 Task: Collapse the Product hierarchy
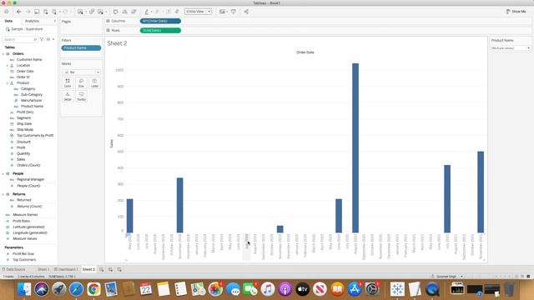8,83
